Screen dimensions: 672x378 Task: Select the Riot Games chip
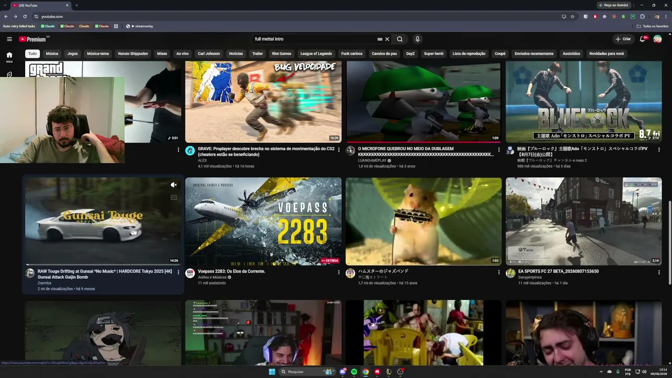(281, 54)
